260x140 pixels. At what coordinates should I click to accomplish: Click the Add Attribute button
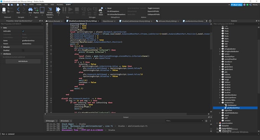click(x=23, y=61)
